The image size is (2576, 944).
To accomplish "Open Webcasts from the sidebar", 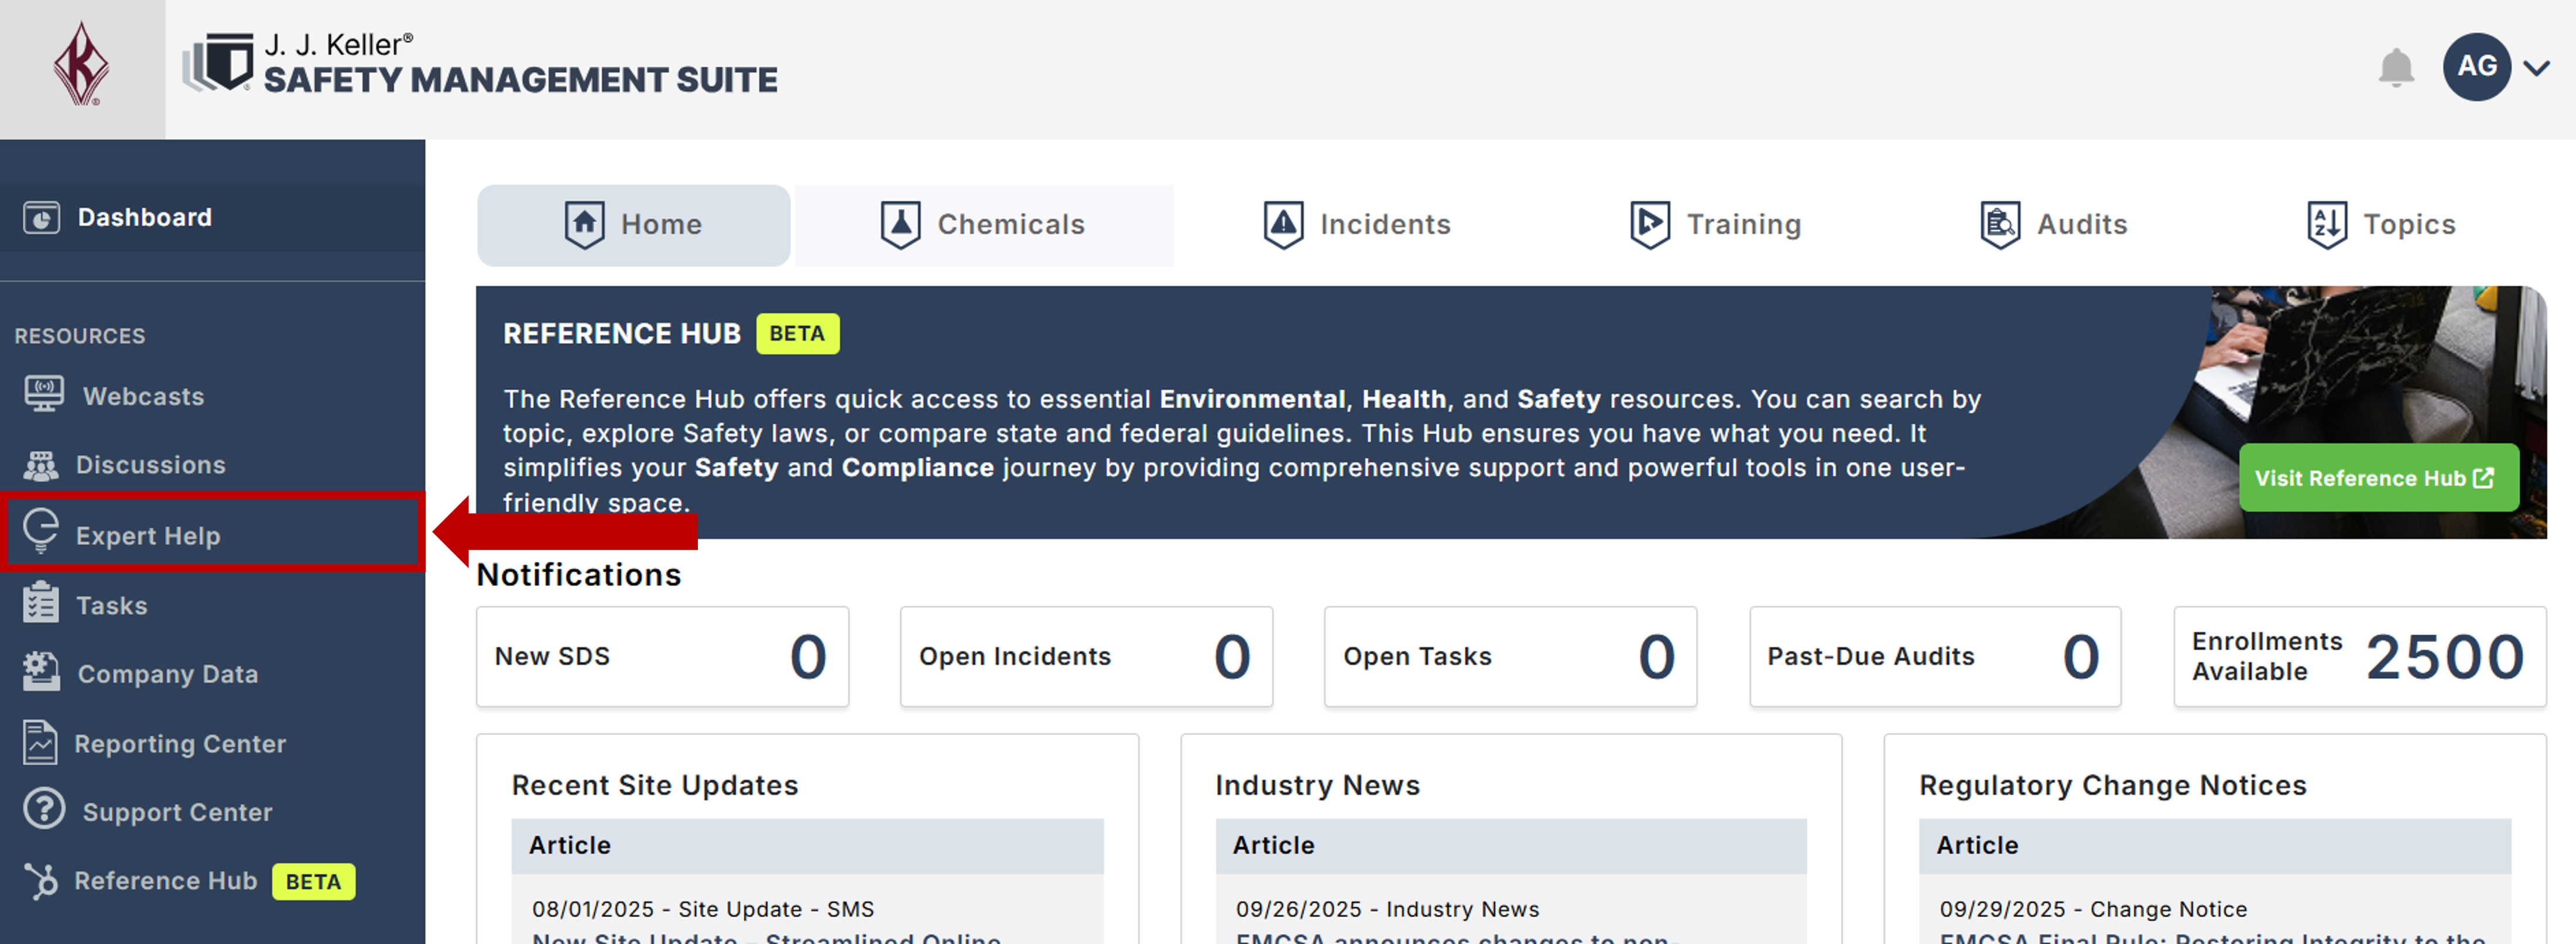I will pos(143,396).
